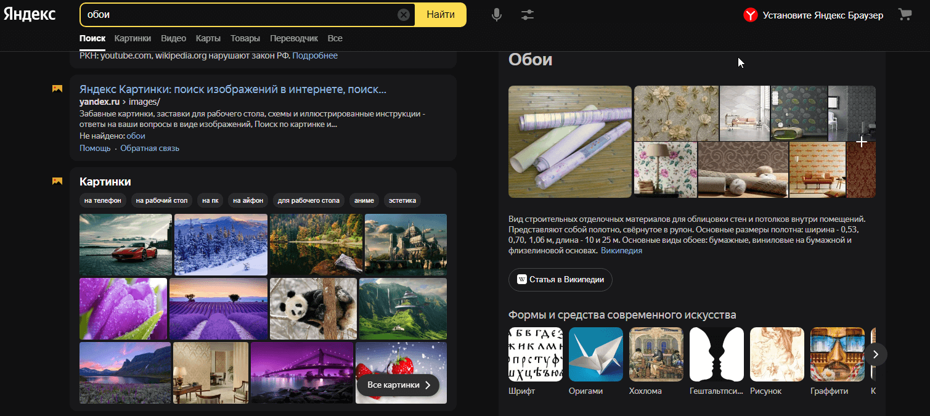930x416 pixels.
Task: Start voice search with the microphone icon
Action: click(497, 15)
